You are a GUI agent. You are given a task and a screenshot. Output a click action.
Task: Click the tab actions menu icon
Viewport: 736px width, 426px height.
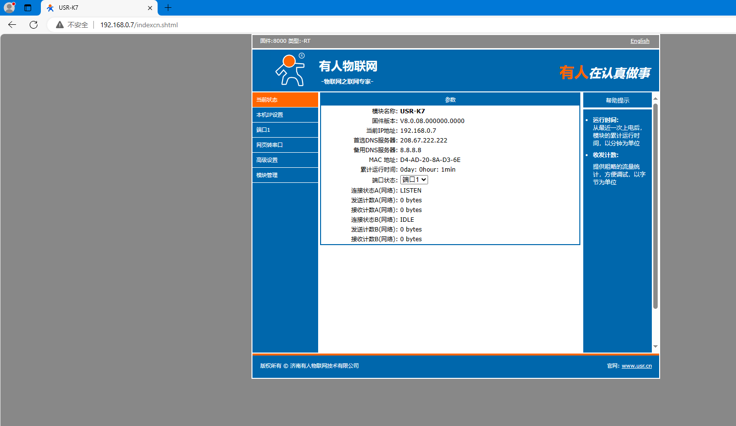(x=28, y=8)
